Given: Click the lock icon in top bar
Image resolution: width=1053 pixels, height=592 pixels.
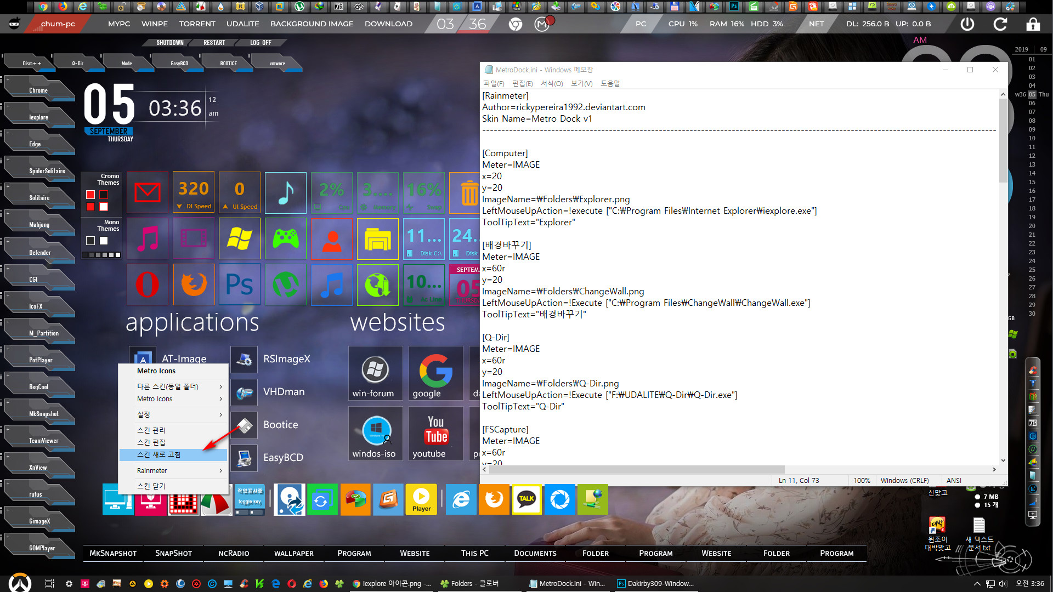Looking at the screenshot, I should pos(1033,24).
